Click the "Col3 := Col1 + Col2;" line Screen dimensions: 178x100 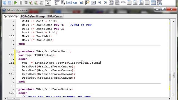(40, 21)
